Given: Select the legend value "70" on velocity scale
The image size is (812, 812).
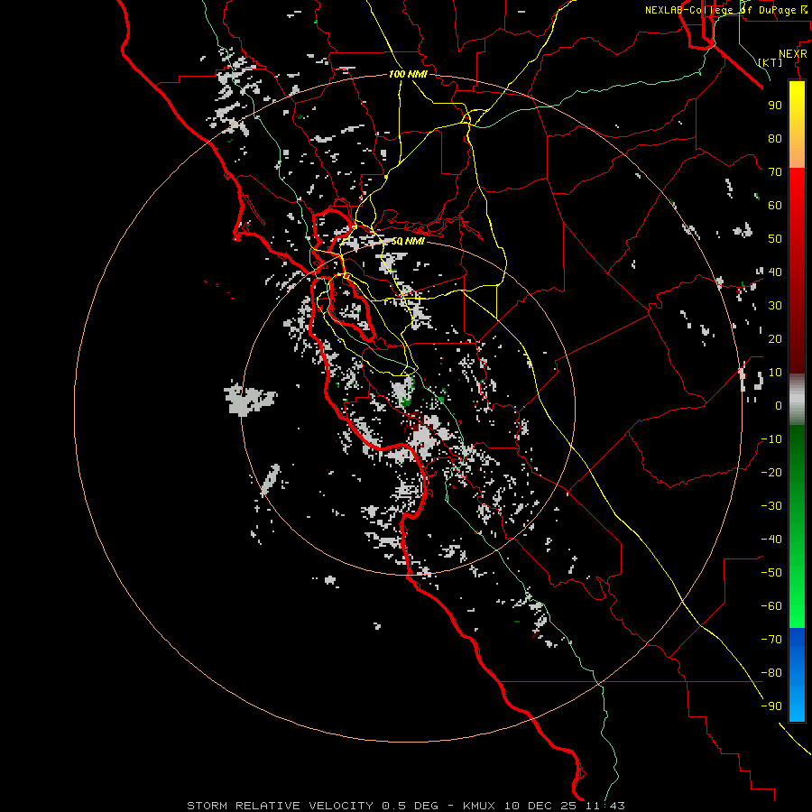Looking at the screenshot, I should [x=775, y=172].
